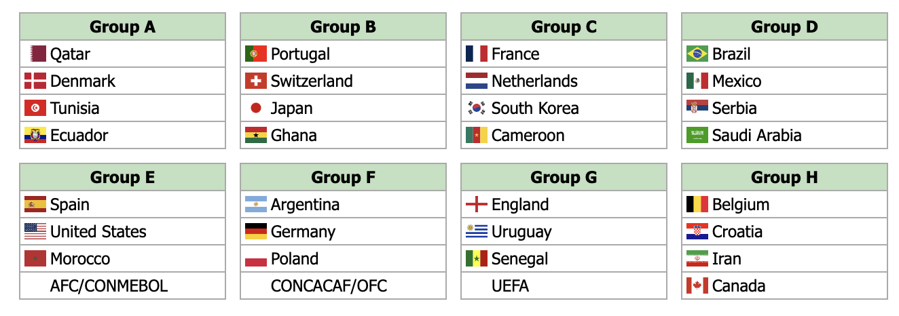
Task: Click the Senegal flag icon
Action: [476, 258]
